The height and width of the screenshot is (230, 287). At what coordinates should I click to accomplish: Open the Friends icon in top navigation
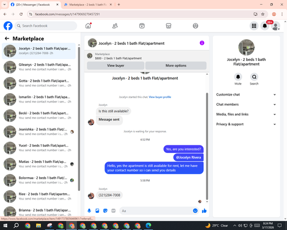[115, 26]
